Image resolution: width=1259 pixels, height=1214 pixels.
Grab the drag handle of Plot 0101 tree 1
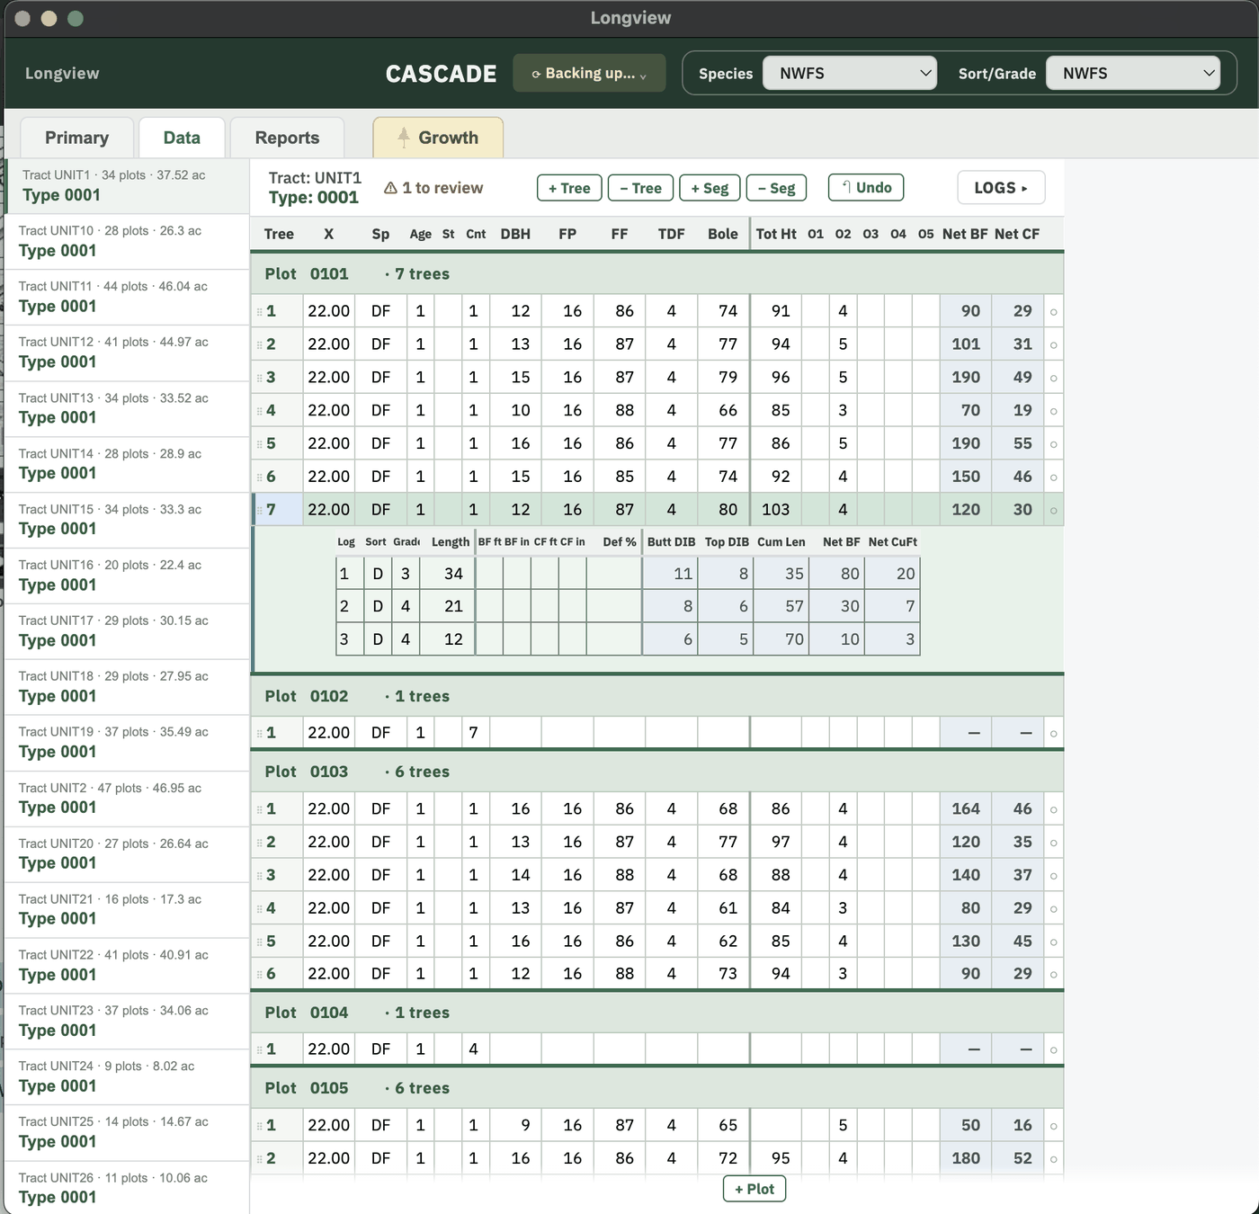[x=260, y=312]
